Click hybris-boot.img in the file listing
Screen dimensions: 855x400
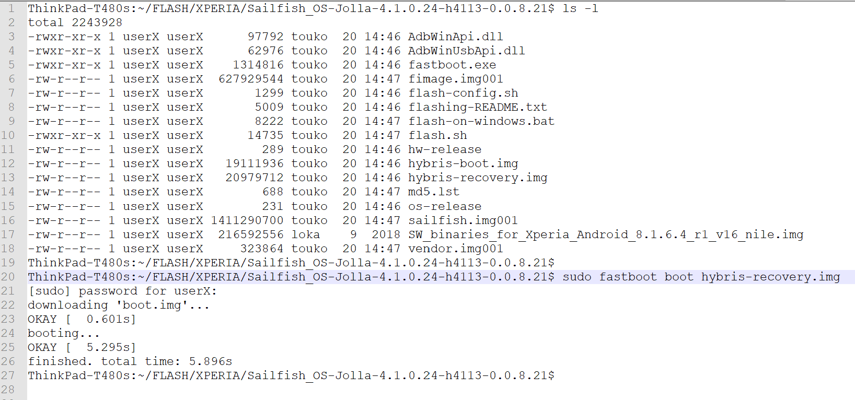463,163
